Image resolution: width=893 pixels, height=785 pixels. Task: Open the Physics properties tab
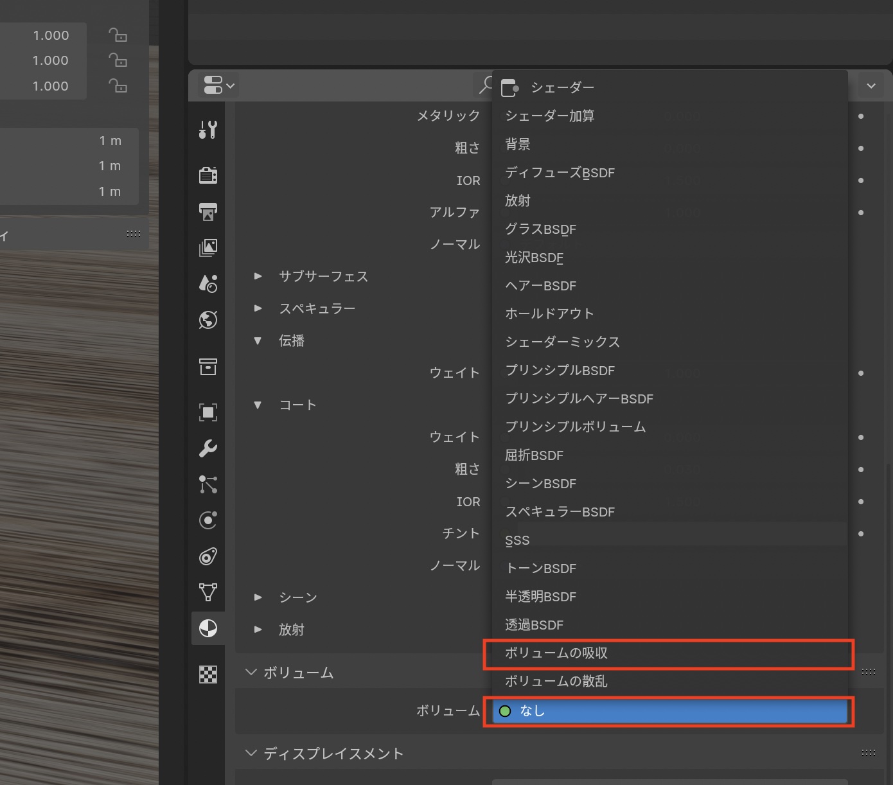tap(208, 520)
